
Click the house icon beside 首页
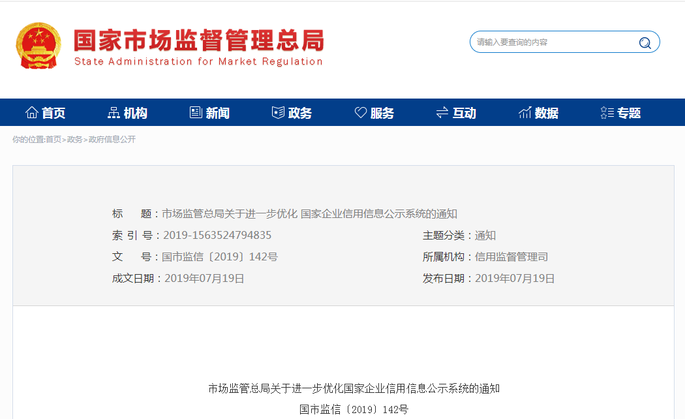coord(31,113)
